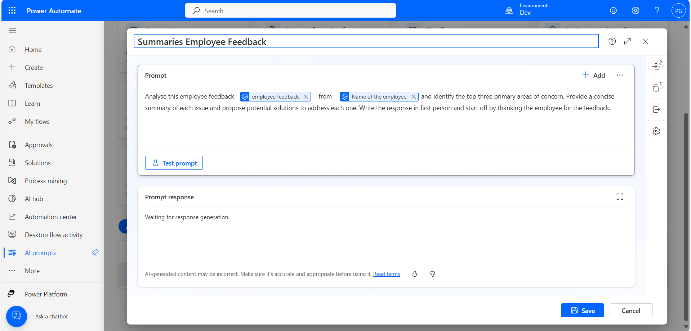691x331 pixels.
Task: Unpin AI prompts from the sidebar
Action: click(95, 253)
